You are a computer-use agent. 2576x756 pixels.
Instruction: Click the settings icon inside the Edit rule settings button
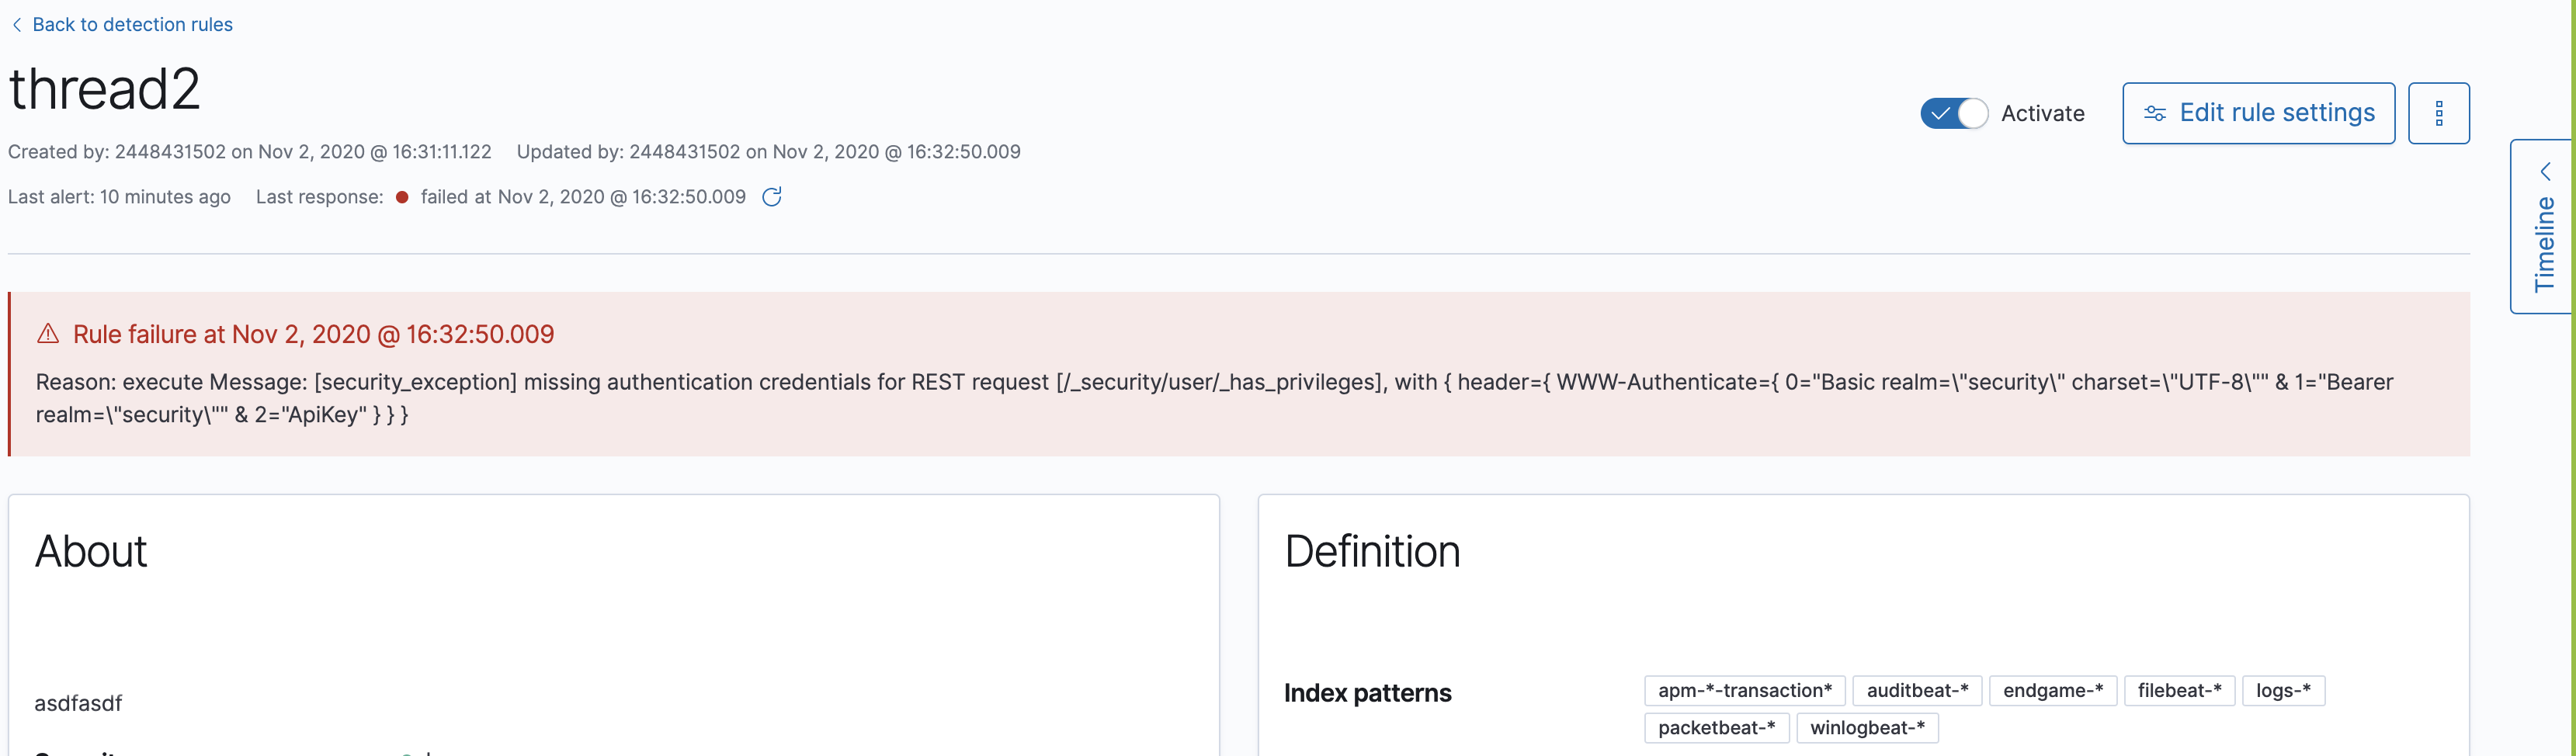coord(2156,113)
